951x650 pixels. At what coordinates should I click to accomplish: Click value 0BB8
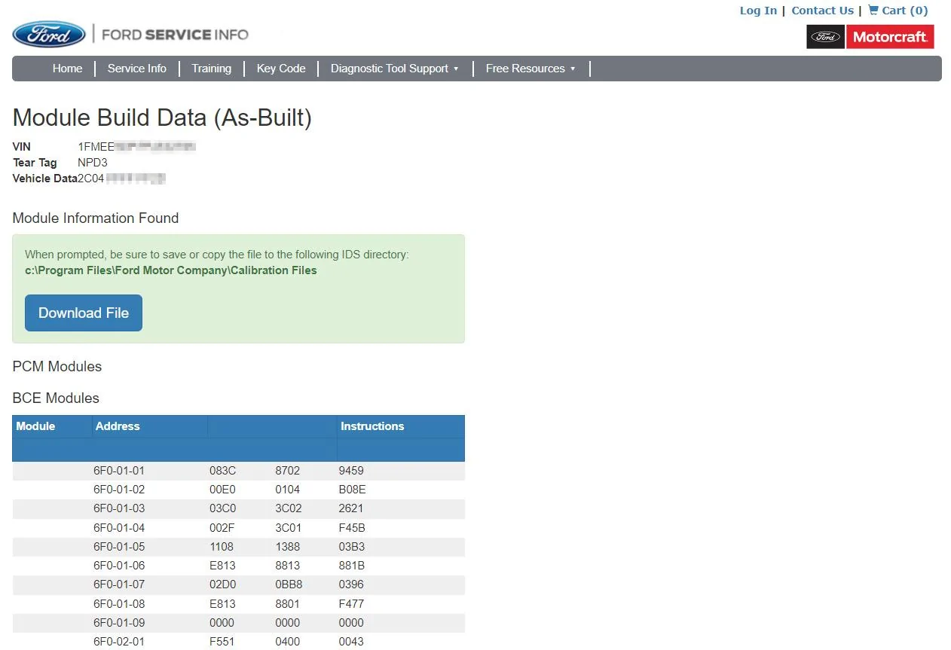pyautogui.click(x=289, y=584)
